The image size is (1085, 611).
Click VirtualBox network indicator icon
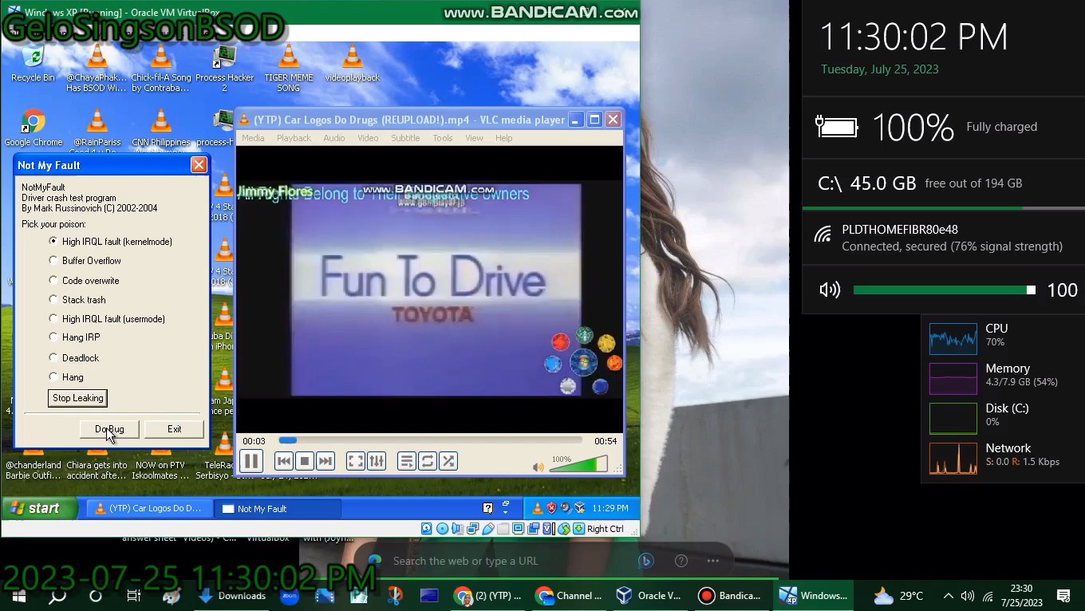tap(472, 529)
